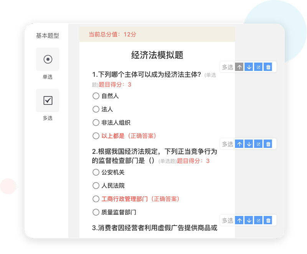
Task: Choose the 公安机关 option
Action: tap(96, 173)
